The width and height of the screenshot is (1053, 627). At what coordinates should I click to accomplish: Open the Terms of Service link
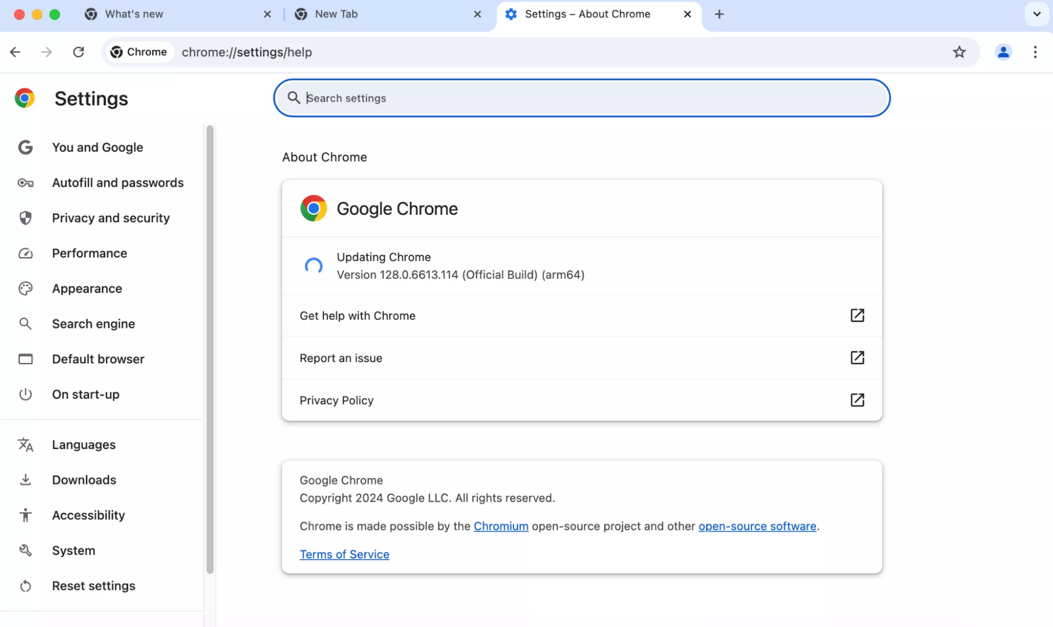344,554
